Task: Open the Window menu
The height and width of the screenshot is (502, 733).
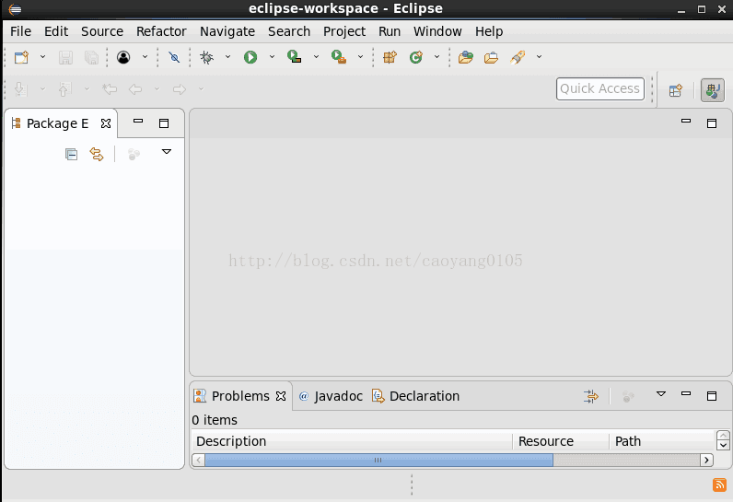Action: tap(437, 31)
